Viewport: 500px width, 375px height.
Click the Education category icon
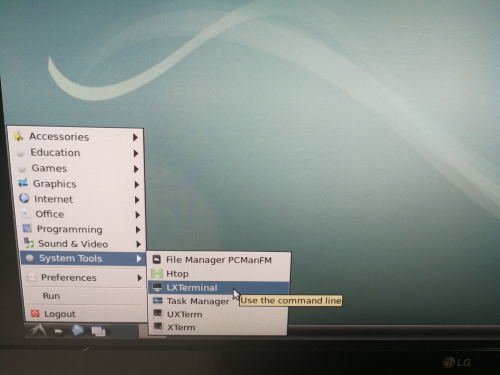(x=21, y=153)
